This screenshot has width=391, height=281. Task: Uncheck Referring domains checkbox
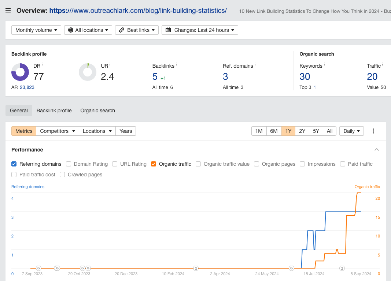14,164
